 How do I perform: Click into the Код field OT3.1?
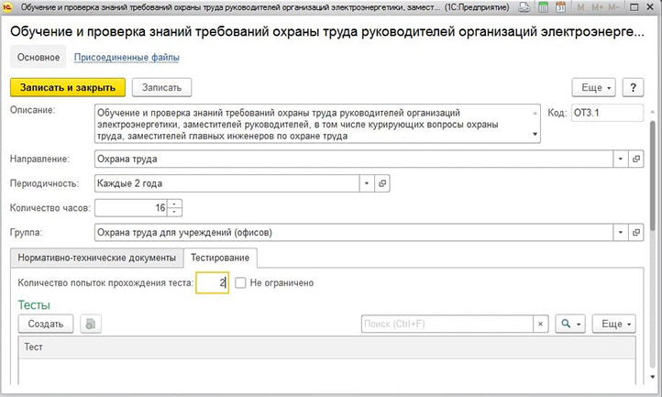click(x=607, y=113)
